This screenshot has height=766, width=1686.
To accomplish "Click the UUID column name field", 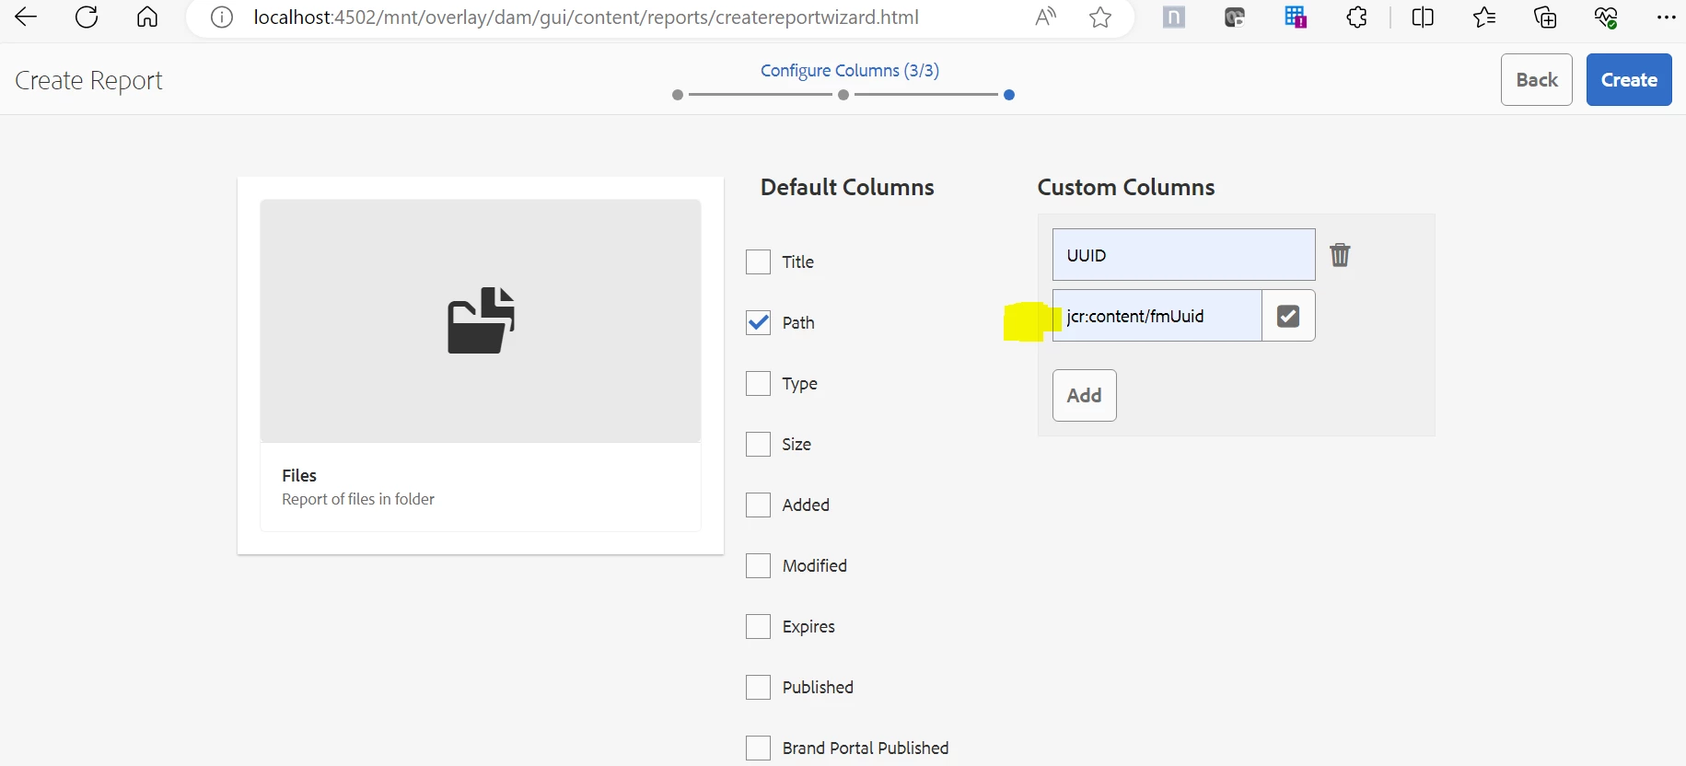I will (x=1183, y=255).
